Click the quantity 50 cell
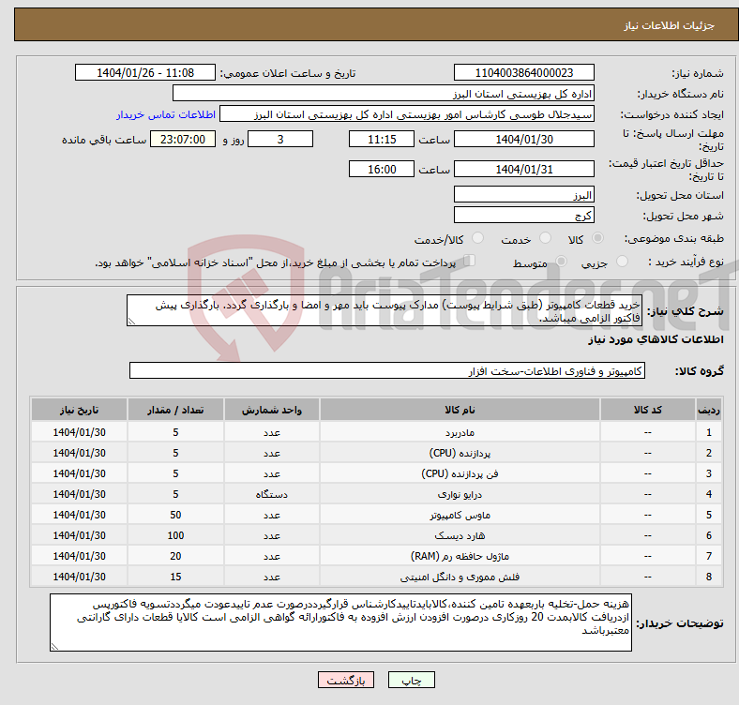739x705 pixels. pyautogui.click(x=175, y=515)
